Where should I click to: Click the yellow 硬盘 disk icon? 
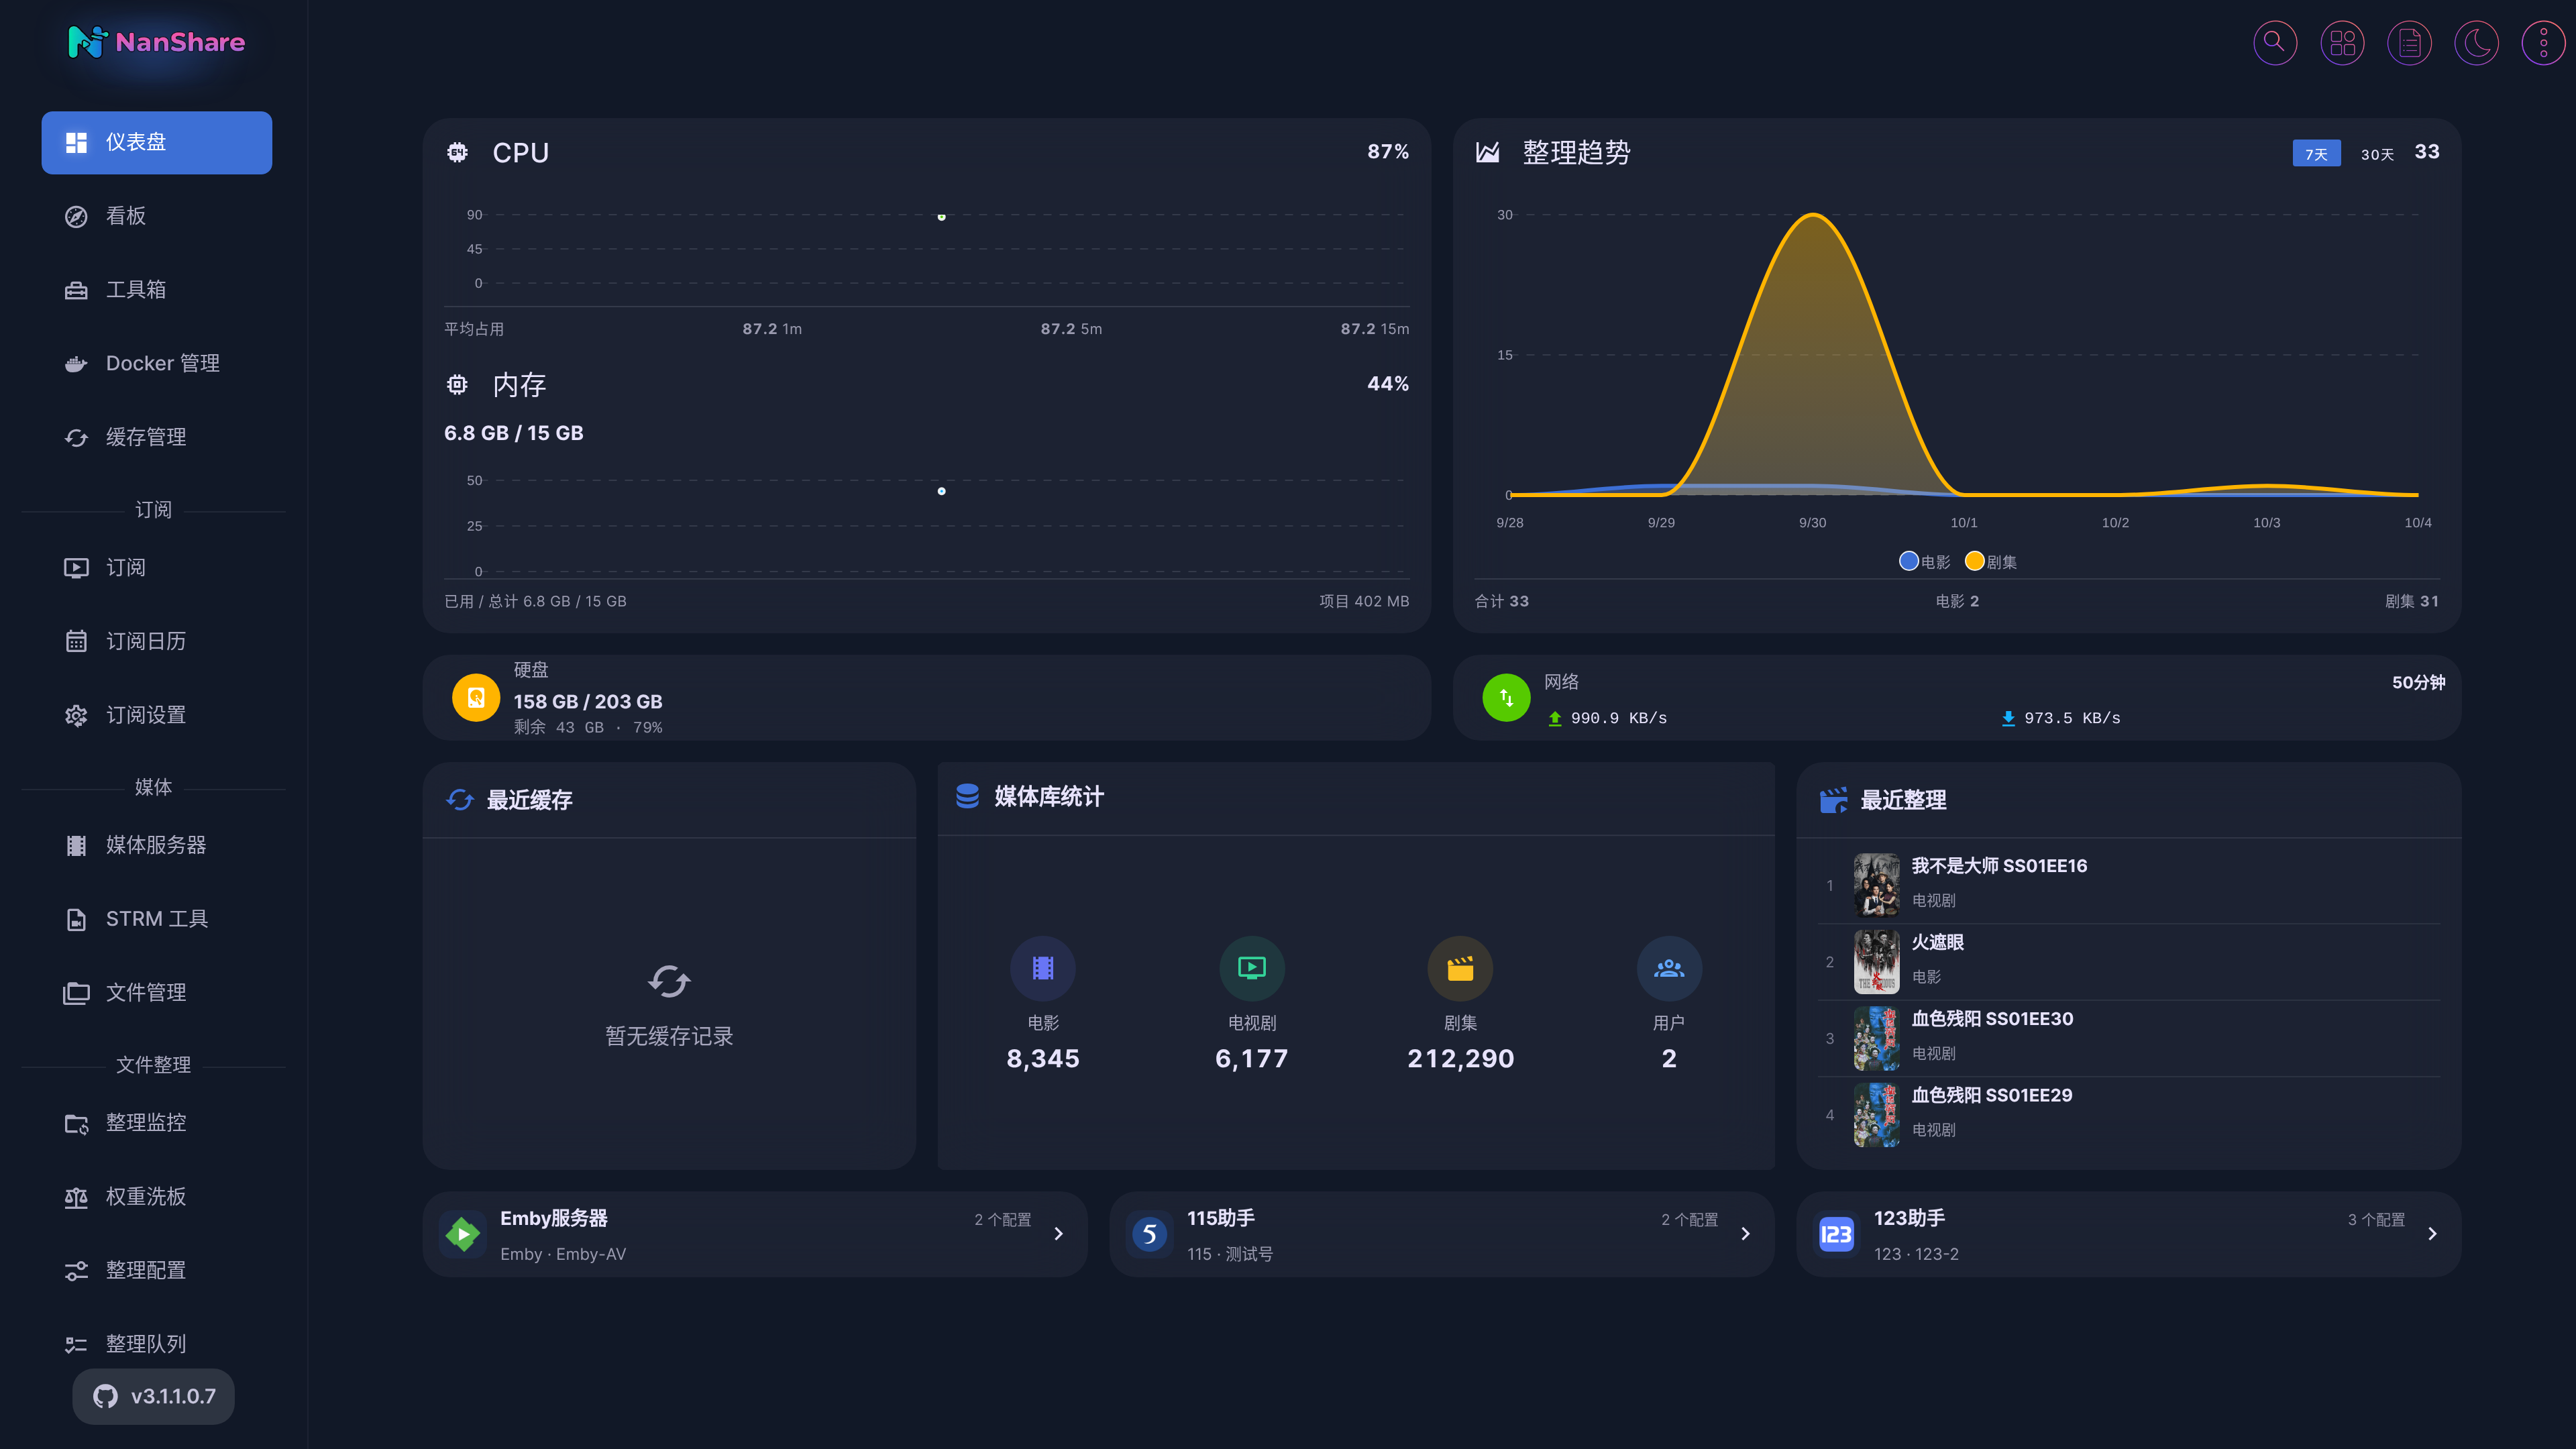coord(476,698)
